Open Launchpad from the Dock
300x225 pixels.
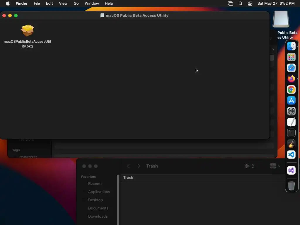point(291,57)
